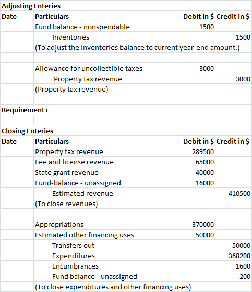Screen dimensions: 252x292
Task: Click credit value 368200
Action: pos(239,256)
